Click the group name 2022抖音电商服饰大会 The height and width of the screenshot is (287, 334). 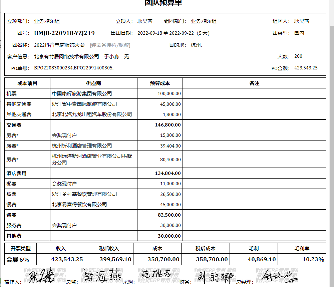(x=59, y=45)
